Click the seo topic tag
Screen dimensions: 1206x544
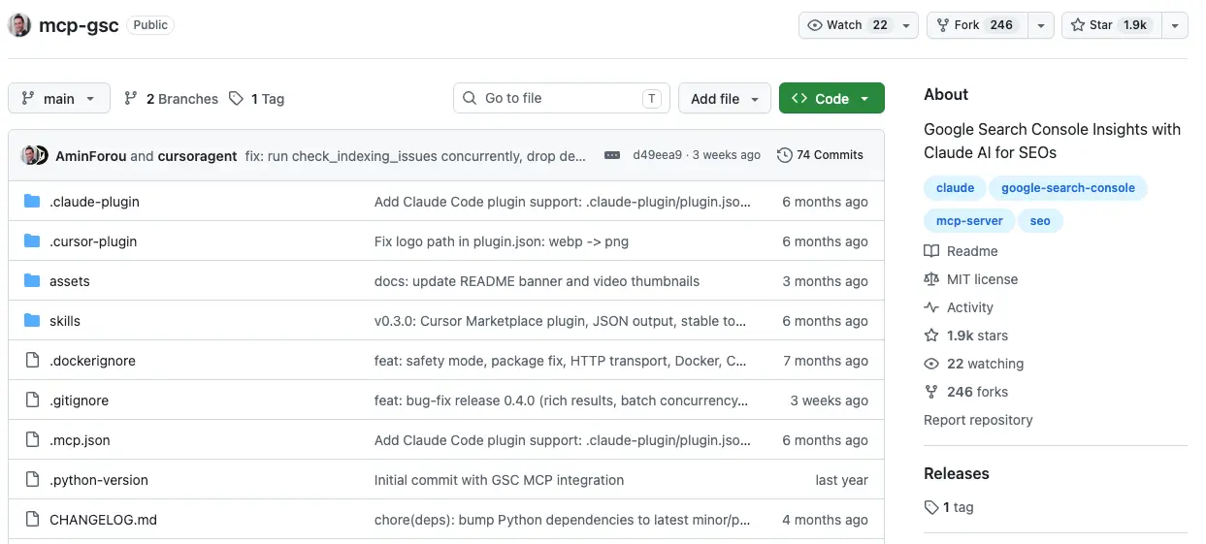(1040, 221)
